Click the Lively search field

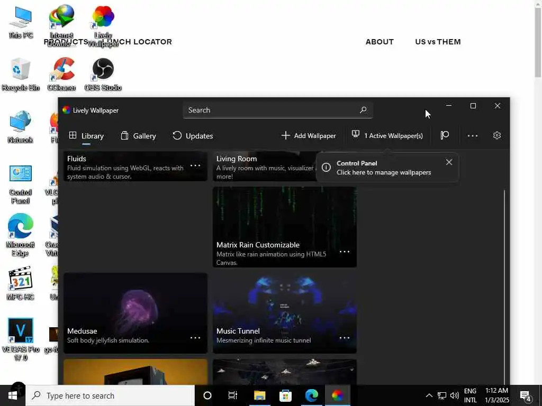point(277,110)
